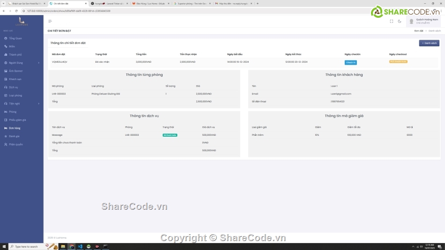Switch to Hộp thư đến Gmail tab

[233, 4]
